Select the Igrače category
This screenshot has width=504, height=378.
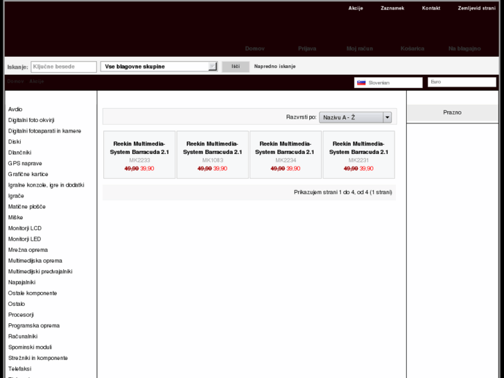[x=16, y=196]
